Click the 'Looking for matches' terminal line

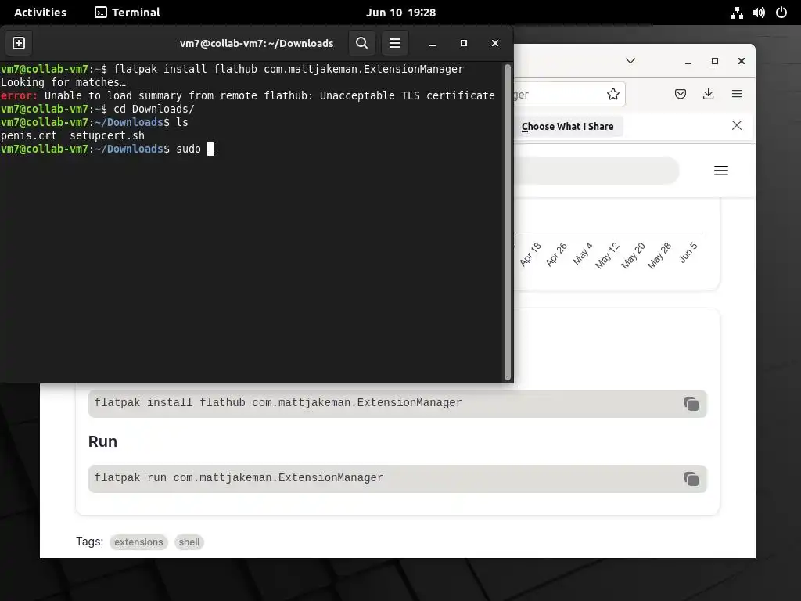click(63, 82)
